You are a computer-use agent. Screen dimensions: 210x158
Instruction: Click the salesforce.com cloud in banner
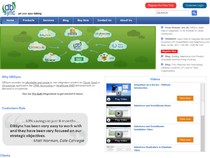(x=103, y=34)
